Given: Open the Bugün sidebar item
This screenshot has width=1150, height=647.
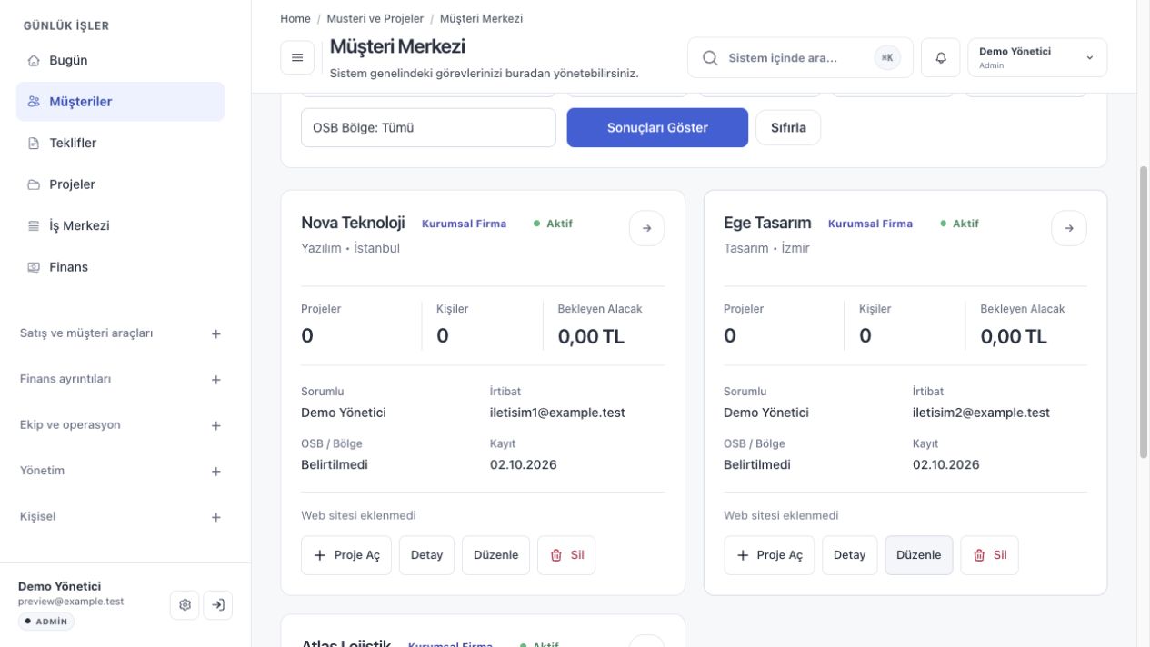Looking at the screenshot, I should (x=120, y=60).
